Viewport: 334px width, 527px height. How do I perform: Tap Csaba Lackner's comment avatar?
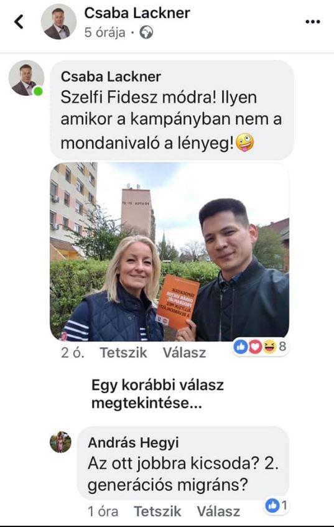[26, 78]
